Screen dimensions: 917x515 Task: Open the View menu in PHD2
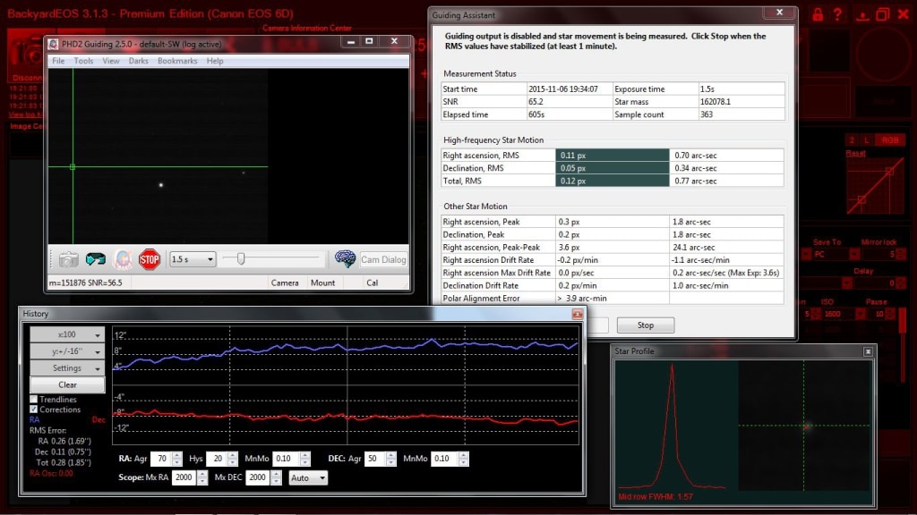[x=110, y=61]
